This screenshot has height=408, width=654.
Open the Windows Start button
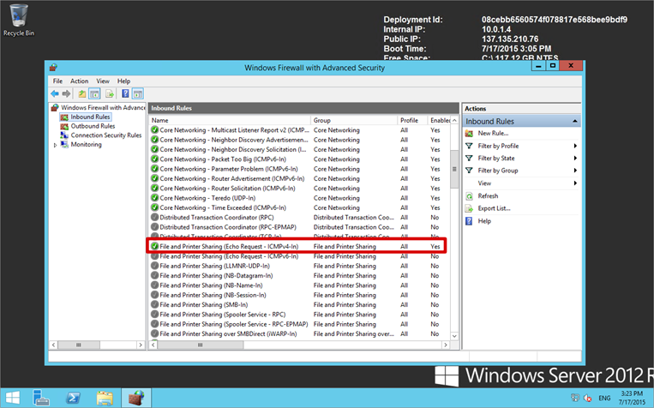point(13,398)
